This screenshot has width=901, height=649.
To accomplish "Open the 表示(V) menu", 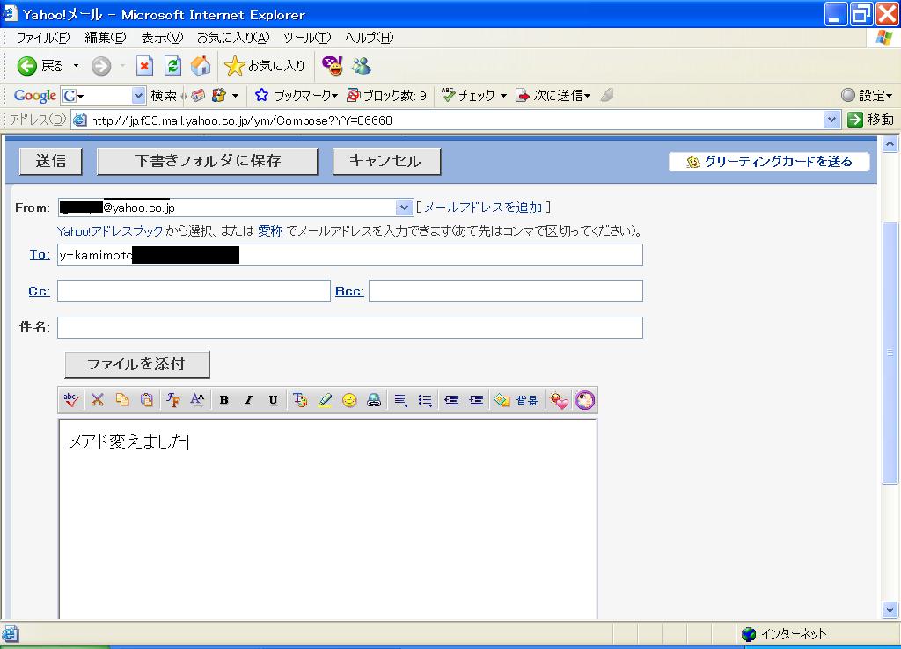I will 162,38.
